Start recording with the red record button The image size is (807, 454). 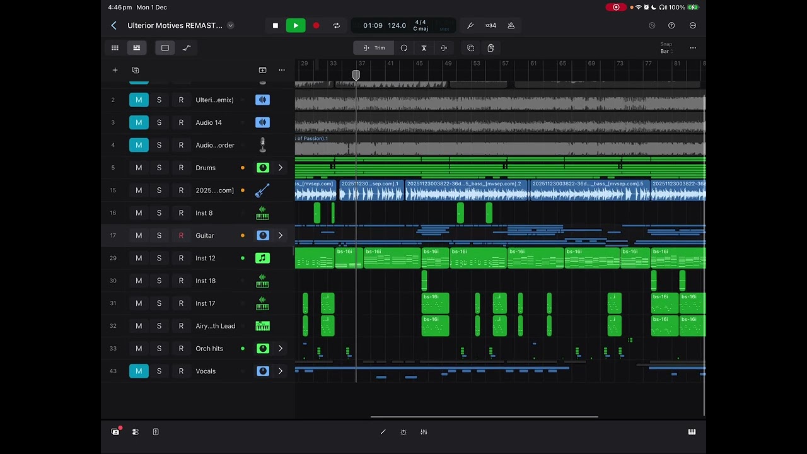point(316,25)
